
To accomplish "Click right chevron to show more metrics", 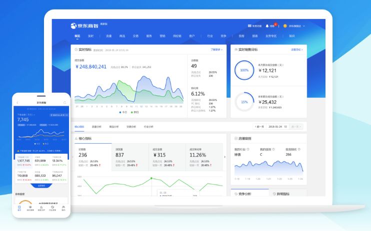I will coord(224,157).
